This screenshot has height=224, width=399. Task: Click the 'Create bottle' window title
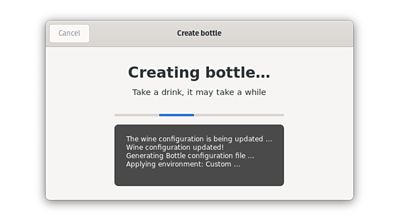[199, 33]
